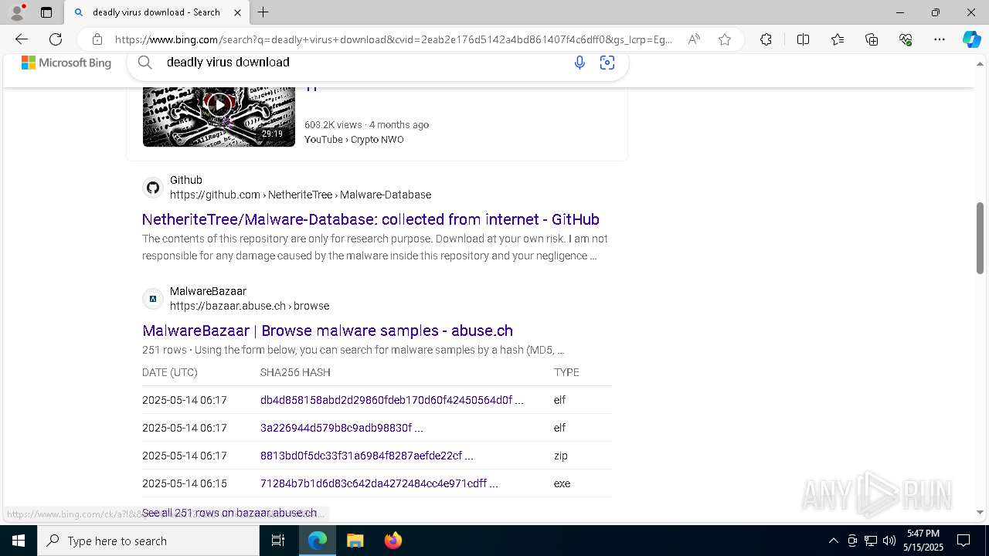Viewport: 989px width, 556px height.
Task: Close the deadly virus download tab
Action: tap(238, 12)
